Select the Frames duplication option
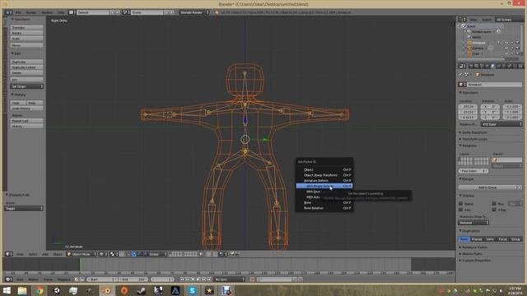Image resolution: width=527 pixels, height=296 pixels. (x=477, y=239)
